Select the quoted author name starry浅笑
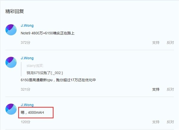179x130 pixels. pos(35,66)
